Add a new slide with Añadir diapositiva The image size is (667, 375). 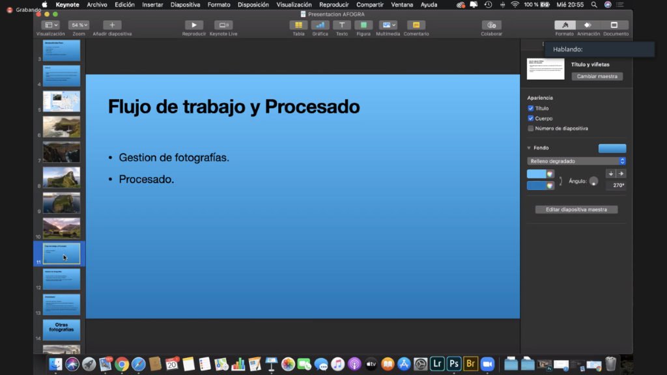pyautogui.click(x=112, y=25)
